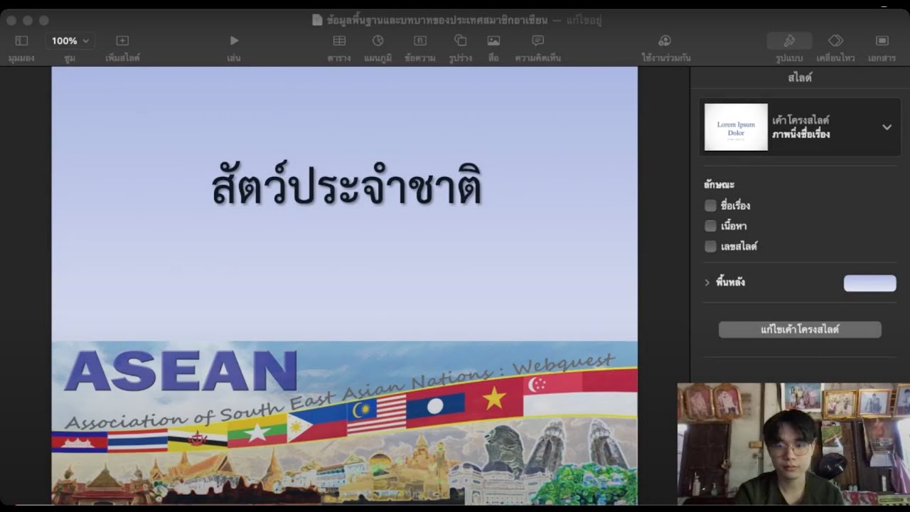Screen dimensions: 910x512
Task: Open the Media (สื่อ) menu
Action: [x=493, y=41]
